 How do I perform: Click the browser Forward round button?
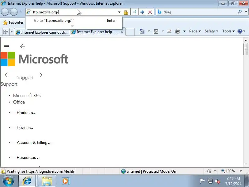point(14,12)
